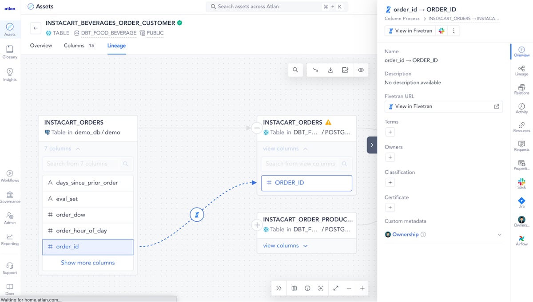Image resolution: width=533 pixels, height=302 pixels.
Task: Open the Overview tab of the asset
Action: pyautogui.click(x=41, y=45)
